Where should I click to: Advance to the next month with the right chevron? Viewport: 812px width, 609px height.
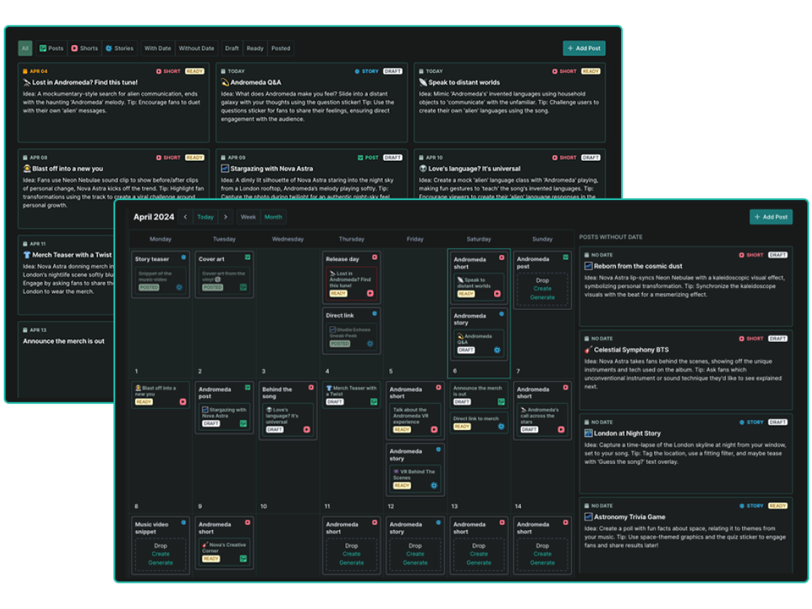pos(226,217)
